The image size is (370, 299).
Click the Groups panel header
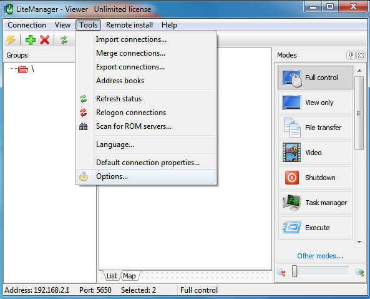tap(39, 55)
